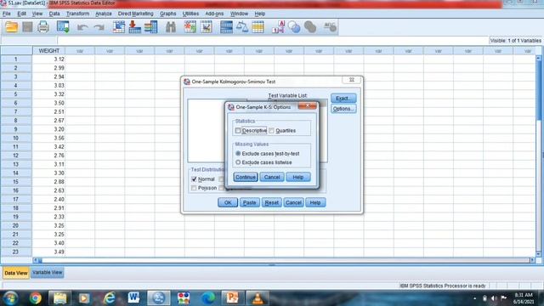Click Help in K-S Options dialog
The height and width of the screenshot is (306, 544).
pos(298,178)
